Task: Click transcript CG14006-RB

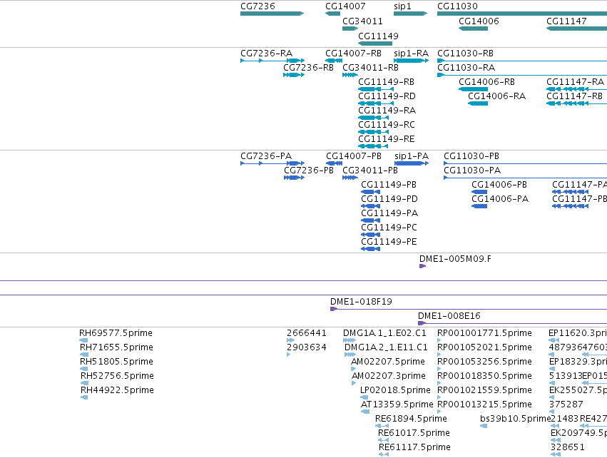Action: click(x=486, y=82)
